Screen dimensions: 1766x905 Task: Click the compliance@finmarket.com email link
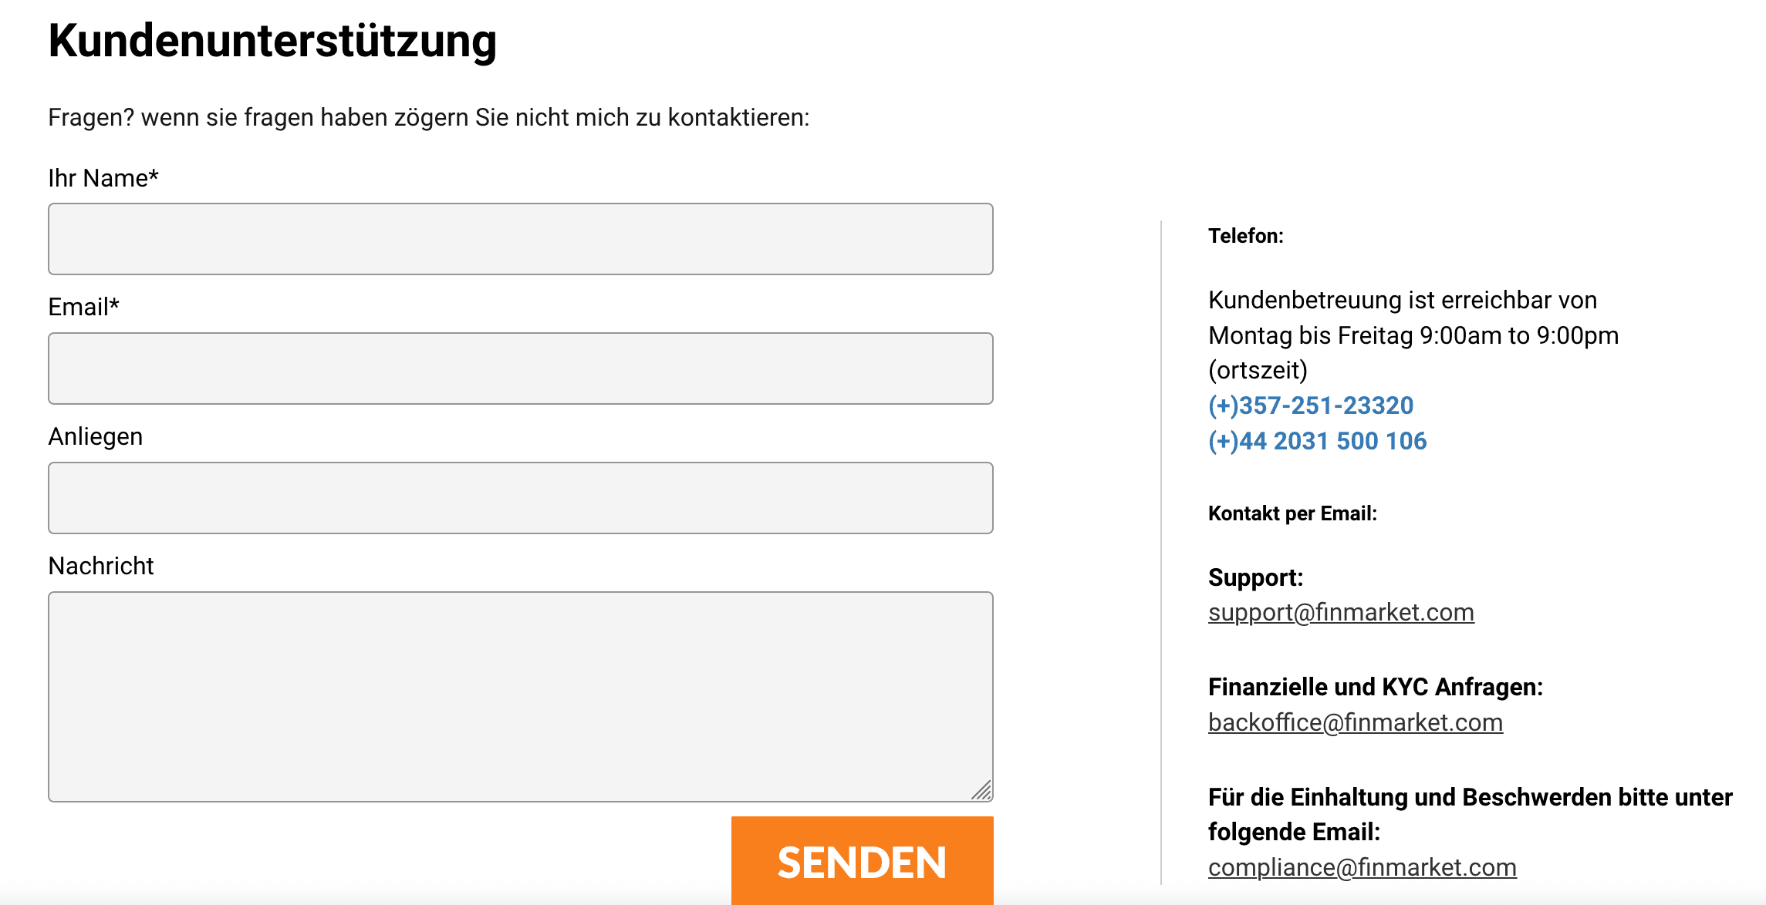(x=1362, y=867)
